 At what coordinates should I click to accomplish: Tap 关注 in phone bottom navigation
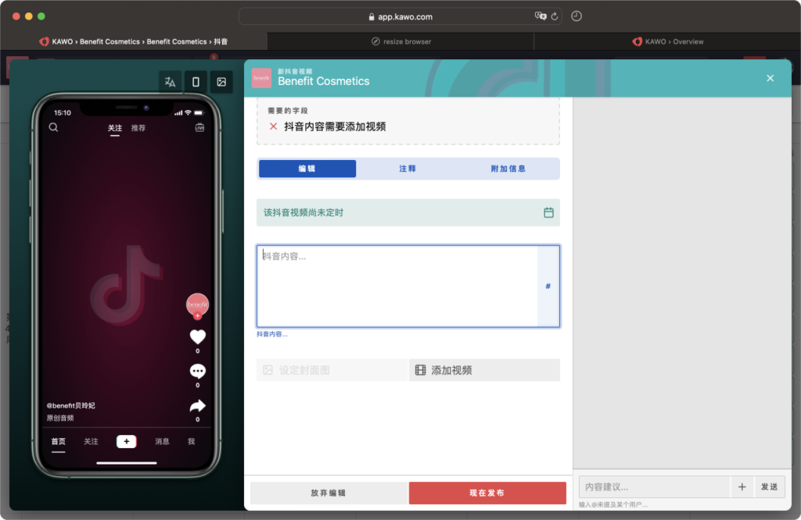[x=91, y=441]
